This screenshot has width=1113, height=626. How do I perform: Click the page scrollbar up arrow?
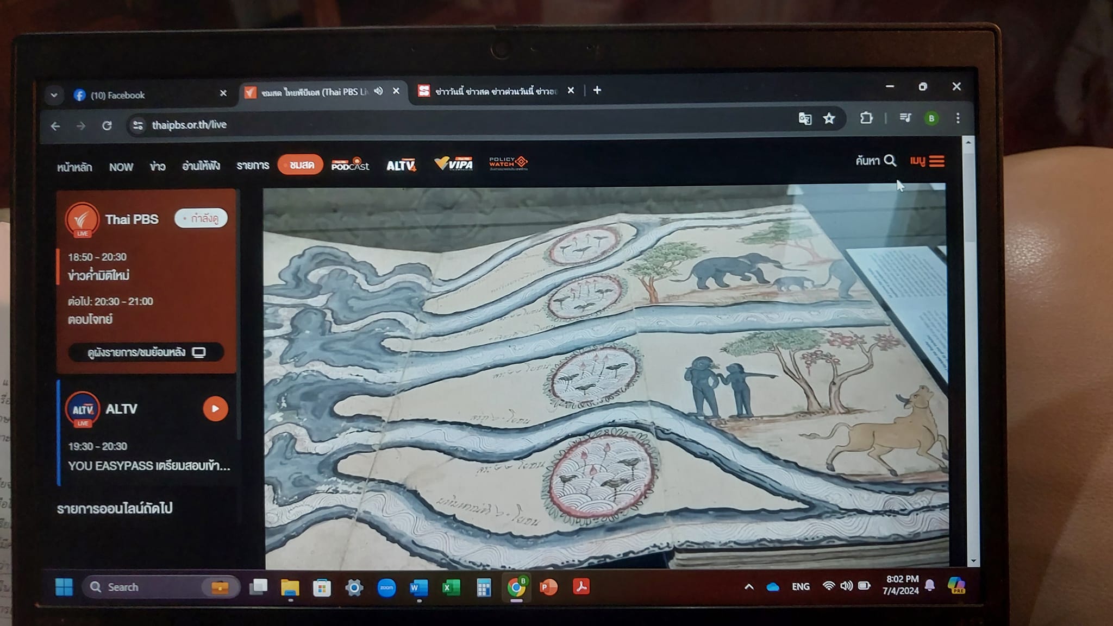point(967,142)
